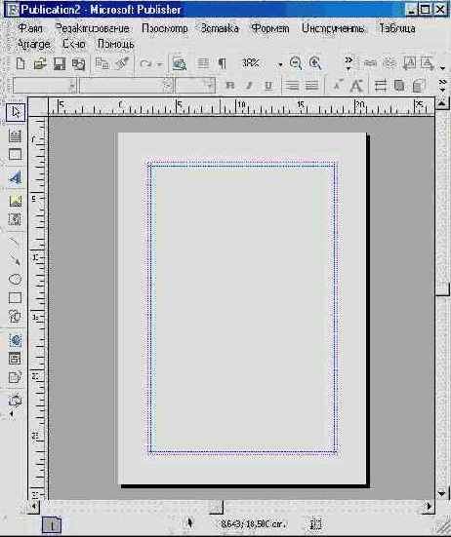Click the Format Painter brush icon

click(x=122, y=63)
